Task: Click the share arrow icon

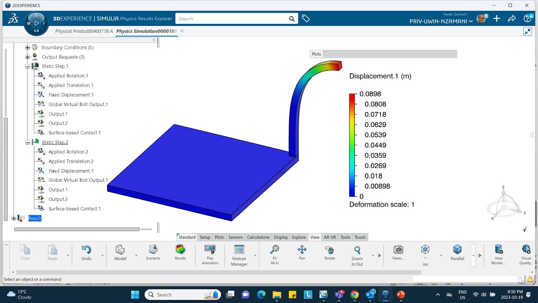Action: (x=512, y=19)
